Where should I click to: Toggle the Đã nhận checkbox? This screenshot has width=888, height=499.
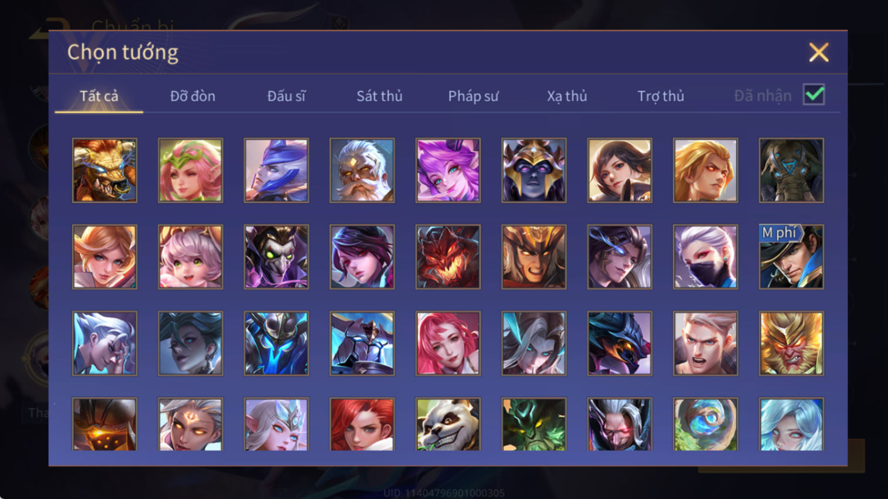point(814,95)
